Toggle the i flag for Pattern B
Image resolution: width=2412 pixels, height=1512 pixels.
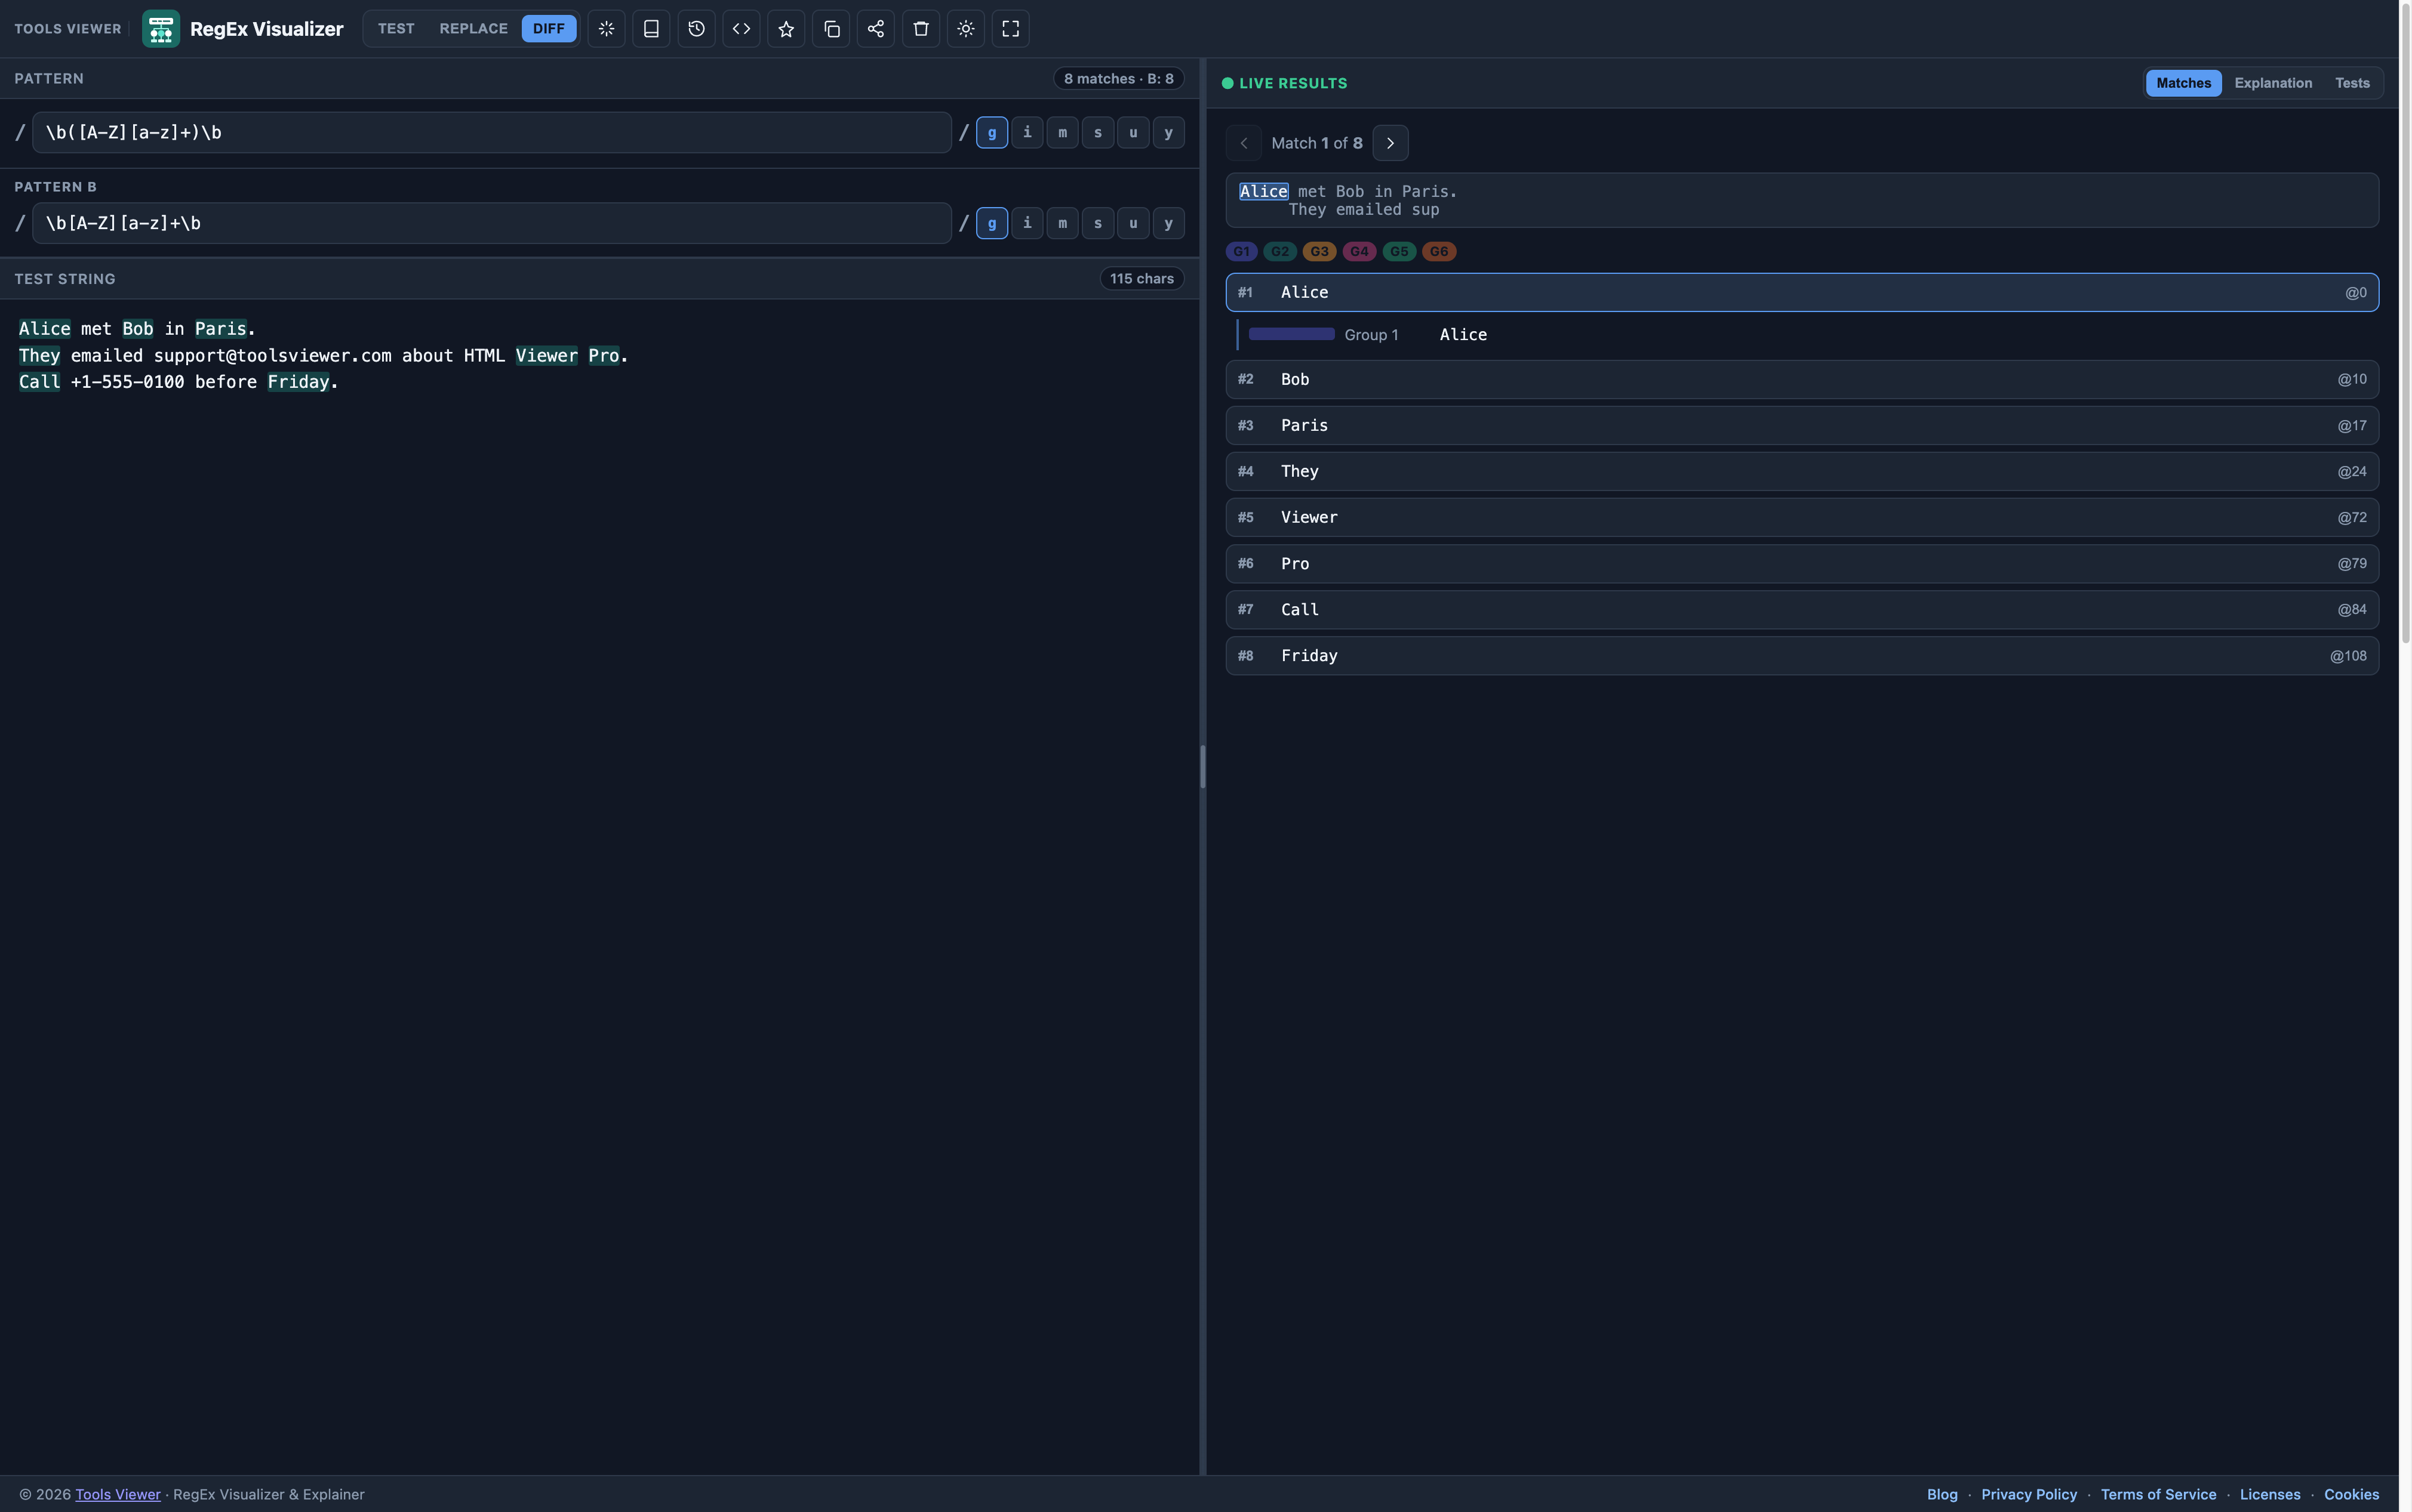(1027, 223)
